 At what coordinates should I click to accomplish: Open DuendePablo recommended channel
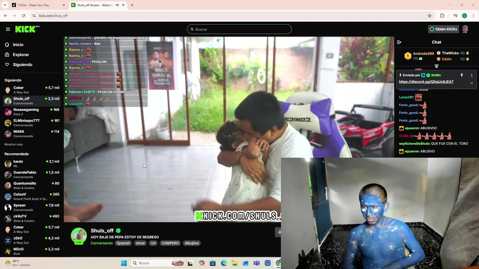click(x=32, y=174)
